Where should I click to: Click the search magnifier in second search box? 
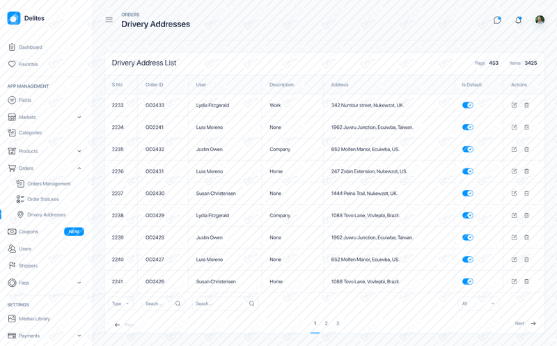(251, 304)
